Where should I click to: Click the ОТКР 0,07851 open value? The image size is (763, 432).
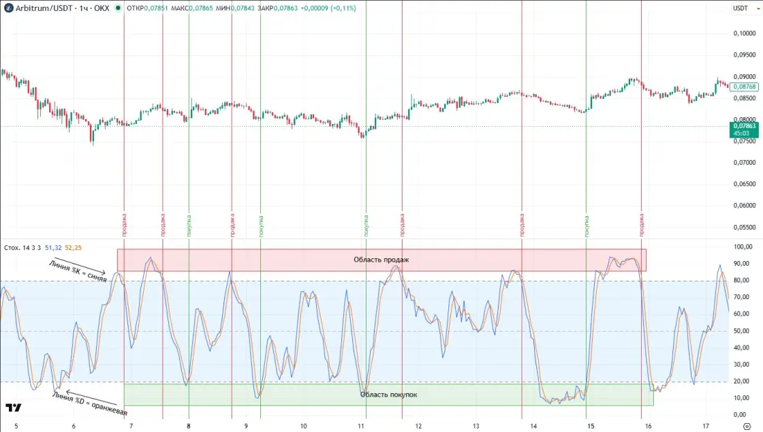click(x=147, y=8)
